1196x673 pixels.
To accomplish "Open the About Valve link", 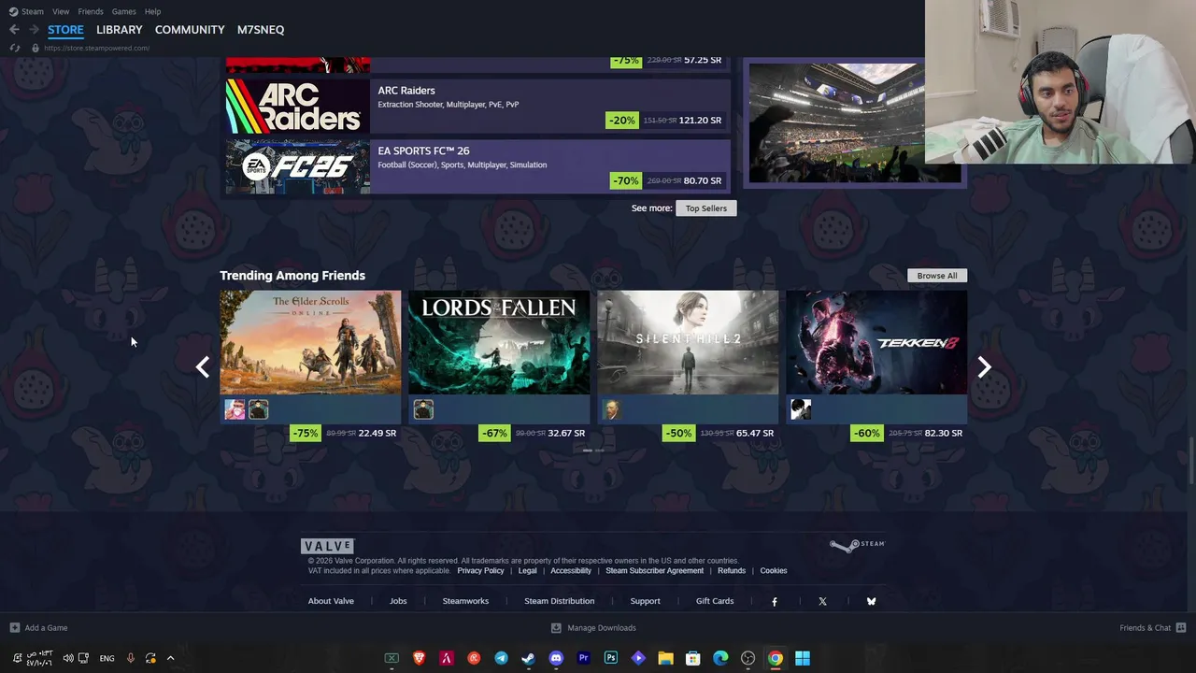I will pyautogui.click(x=331, y=601).
